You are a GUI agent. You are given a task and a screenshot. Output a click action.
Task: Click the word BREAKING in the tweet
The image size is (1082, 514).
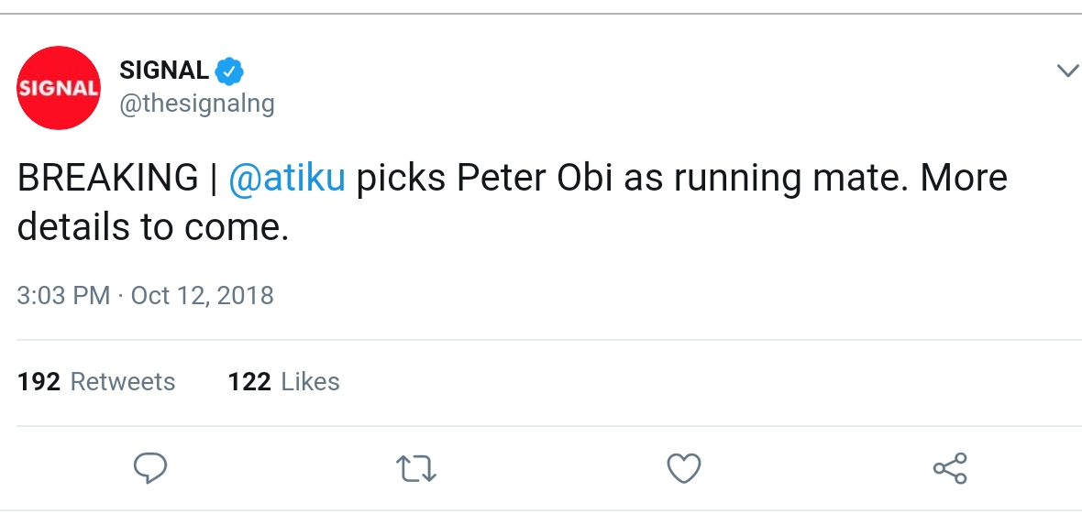tap(107, 177)
